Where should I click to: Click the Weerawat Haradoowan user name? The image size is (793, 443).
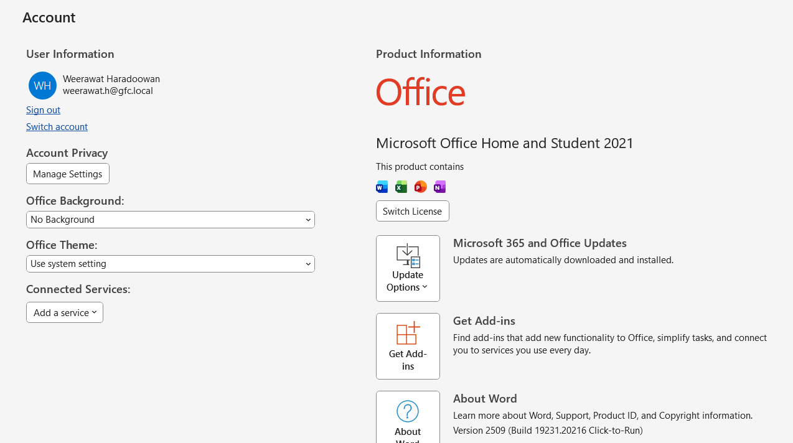click(111, 79)
